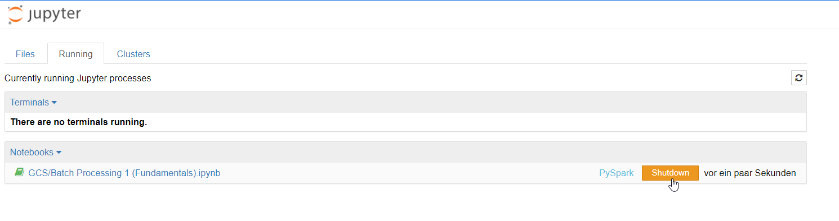Open Batch Processing 1 (Fundamentals).ipynb notebook

[124, 173]
